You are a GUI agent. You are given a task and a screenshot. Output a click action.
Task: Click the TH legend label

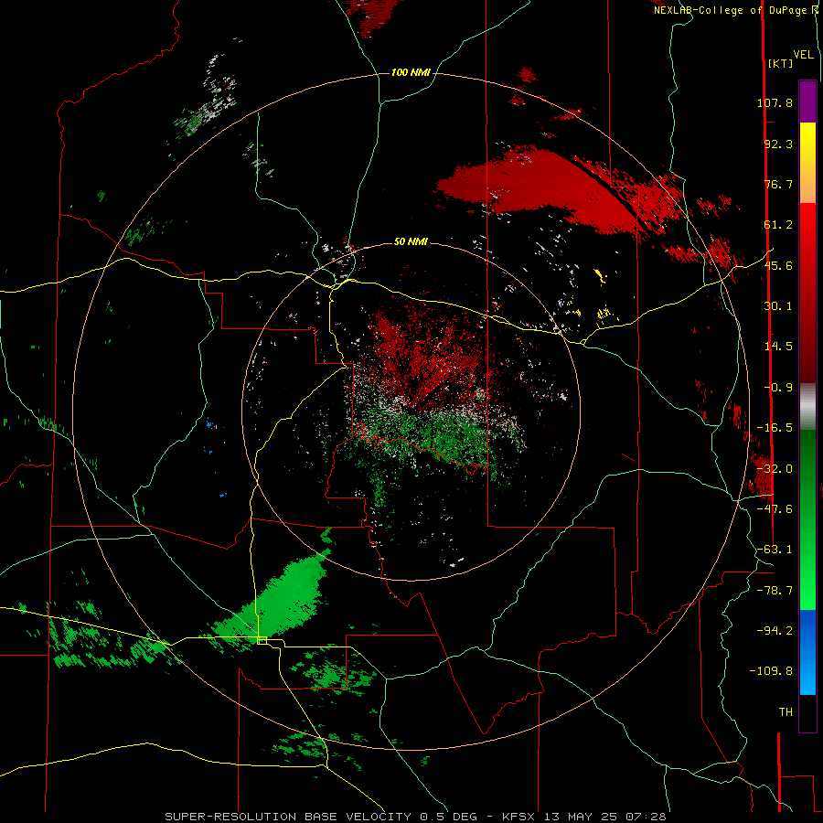point(786,712)
